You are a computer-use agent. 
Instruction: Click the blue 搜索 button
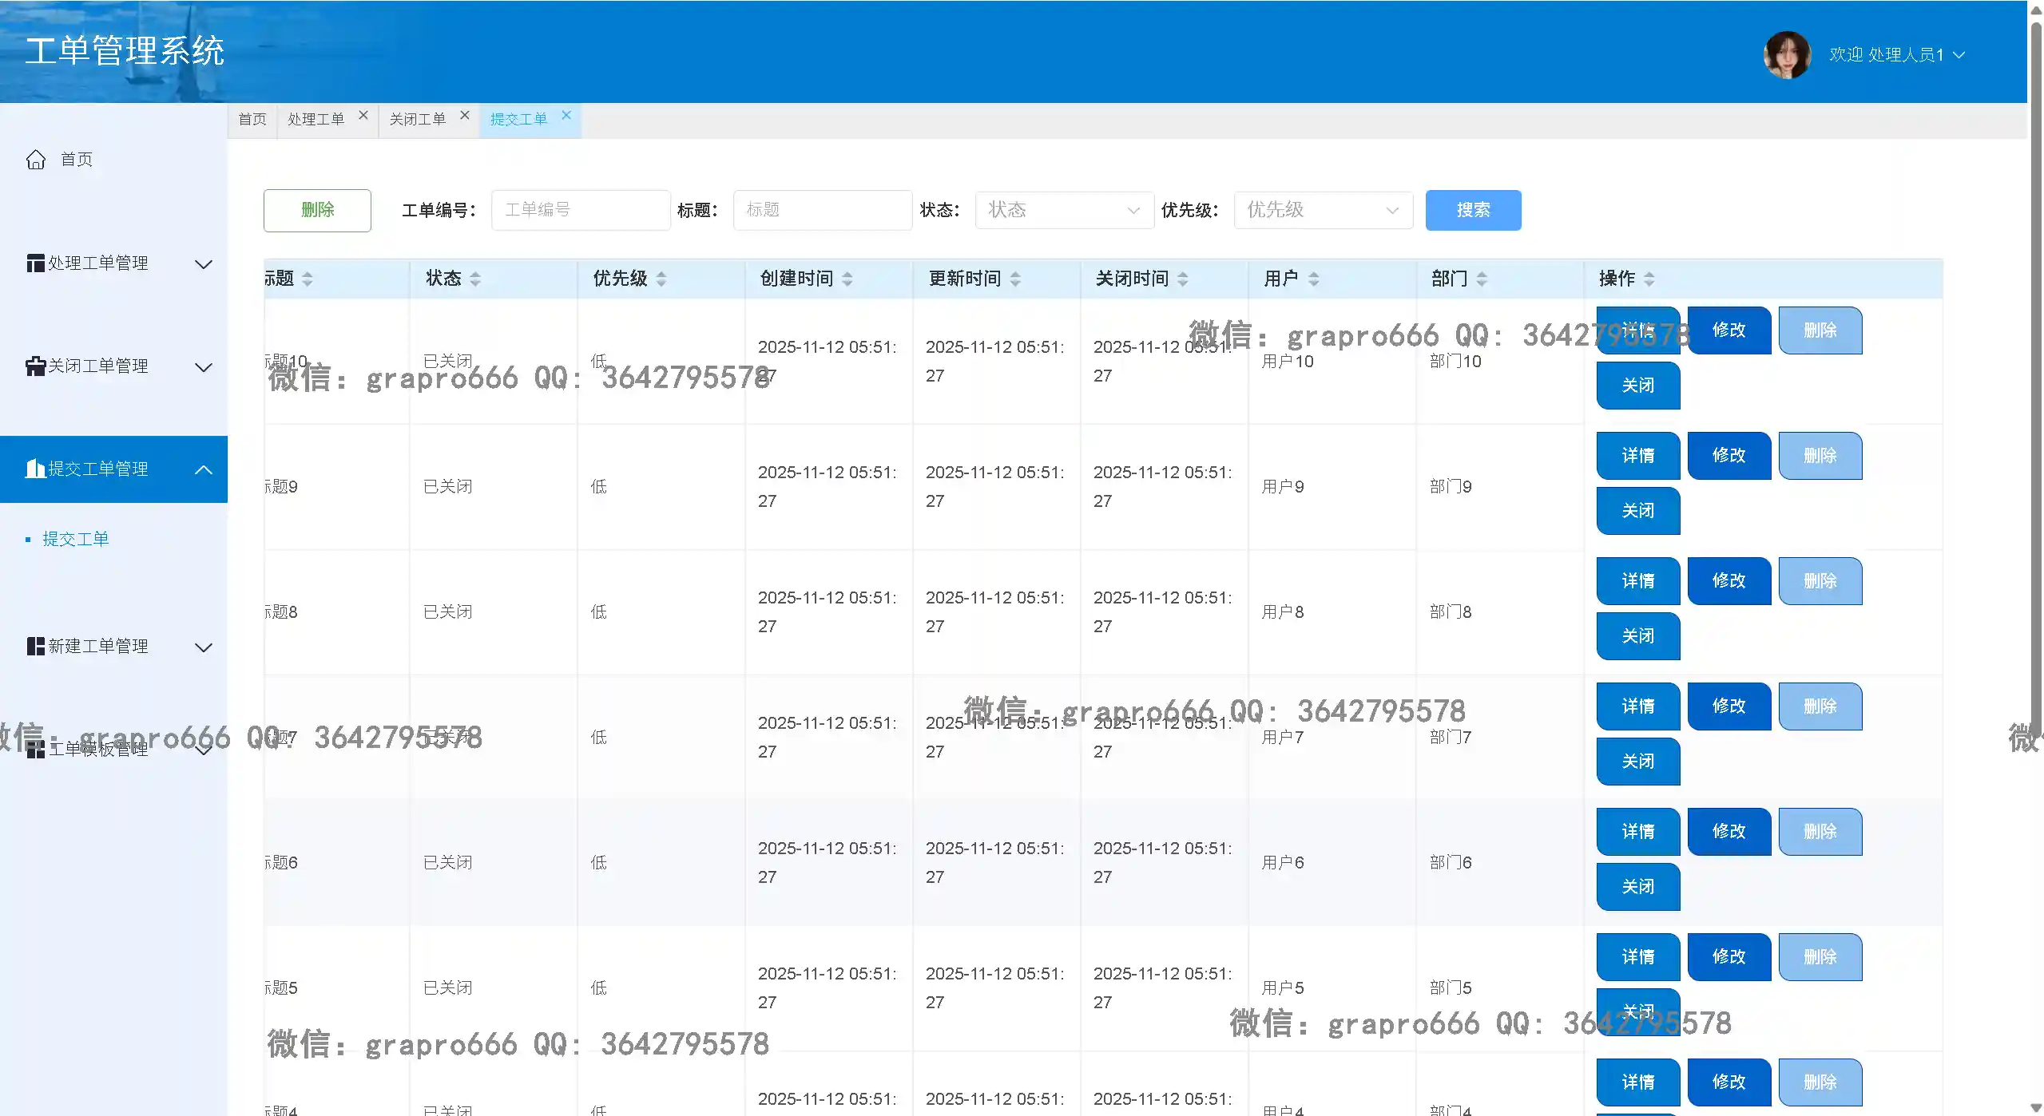(x=1472, y=210)
